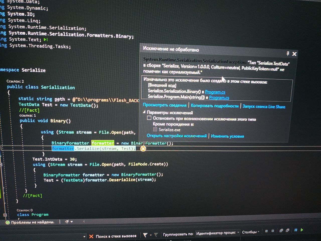Open Program.cs link for Program.Main
321x241 pixels.
coord(219,98)
